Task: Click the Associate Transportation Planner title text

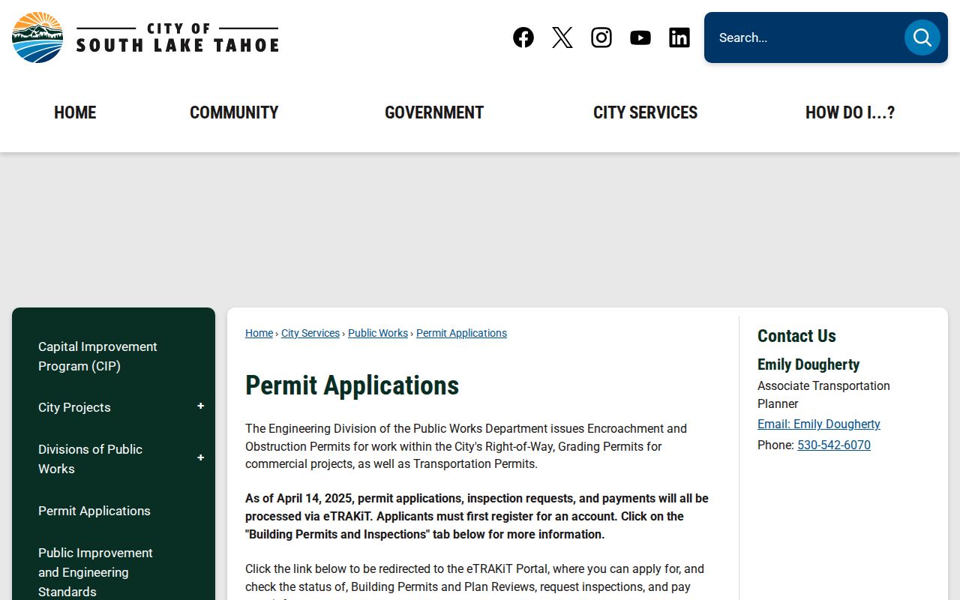Action: (823, 394)
